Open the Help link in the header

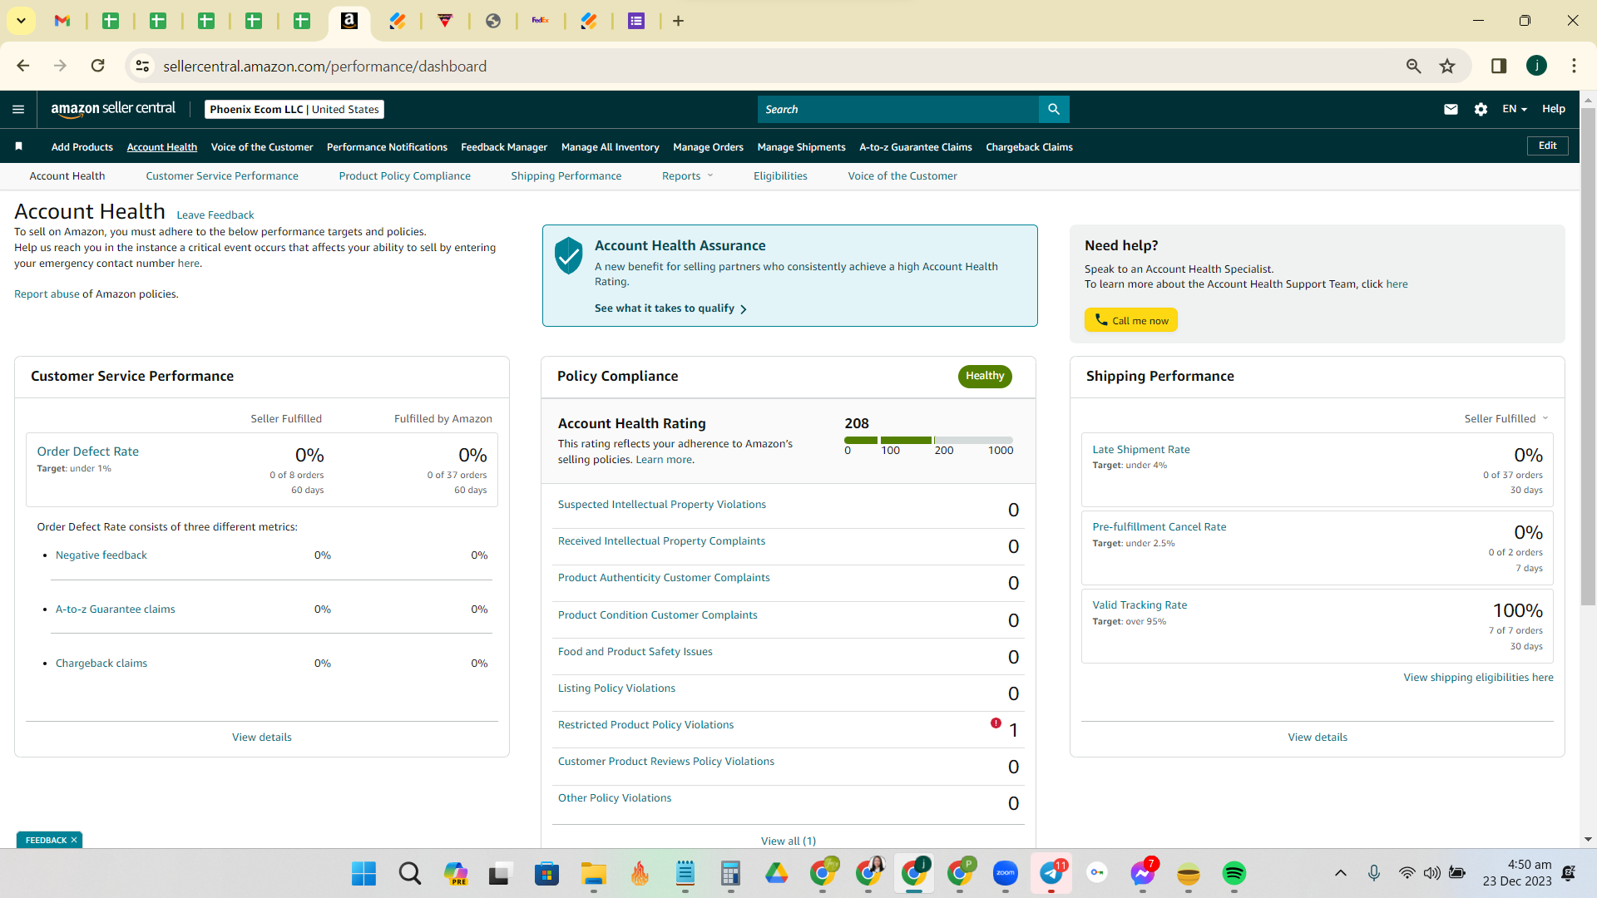coord(1554,109)
